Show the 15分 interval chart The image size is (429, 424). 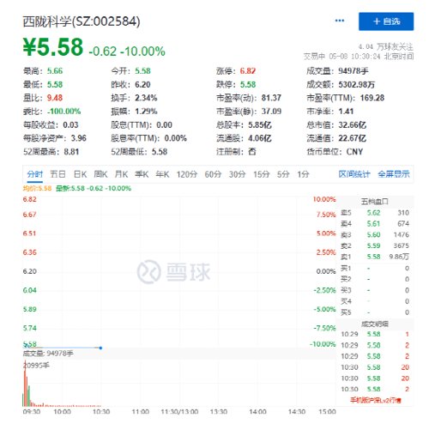coord(262,174)
